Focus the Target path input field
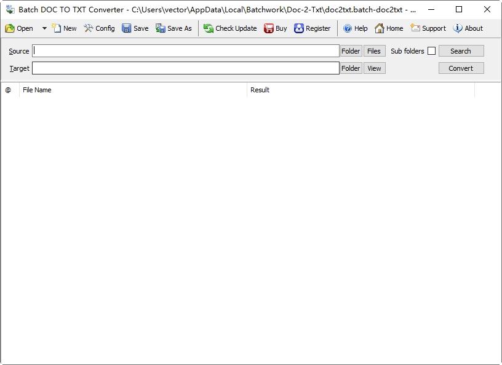Viewport: 502px width, 365px height. coord(186,68)
